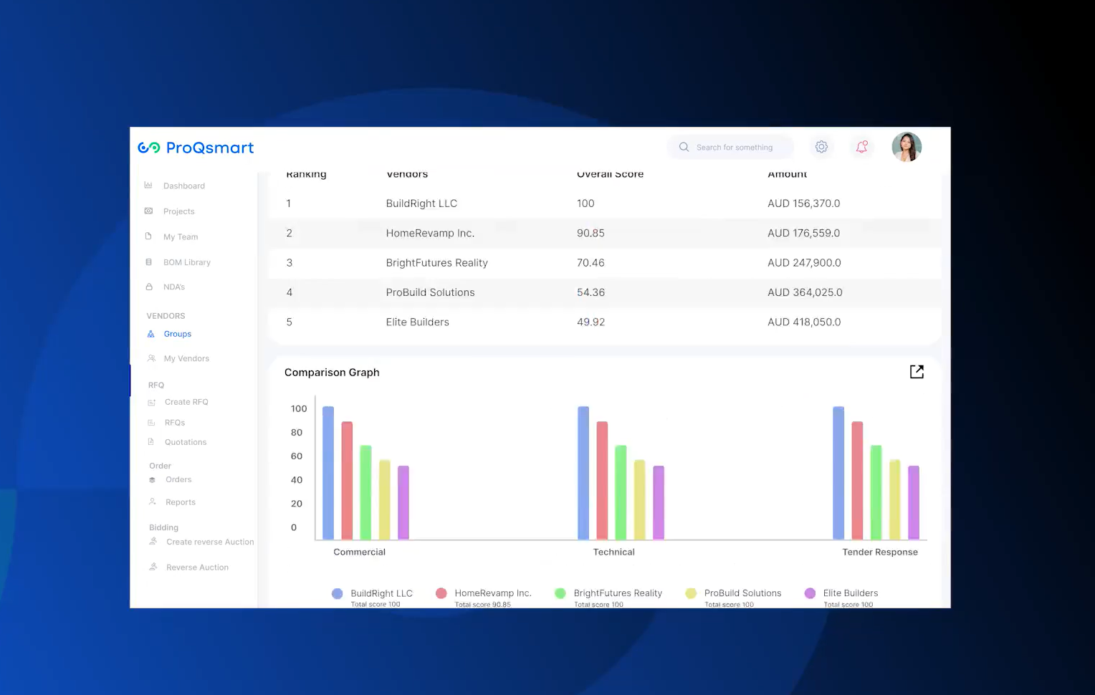Click the RFQs list icon

[x=151, y=423]
